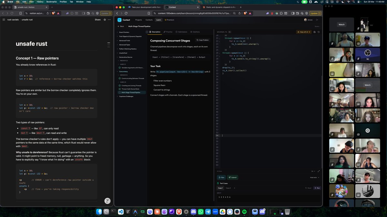Click the Reset button in Test Cases
The image size is (387, 217).
308,188
